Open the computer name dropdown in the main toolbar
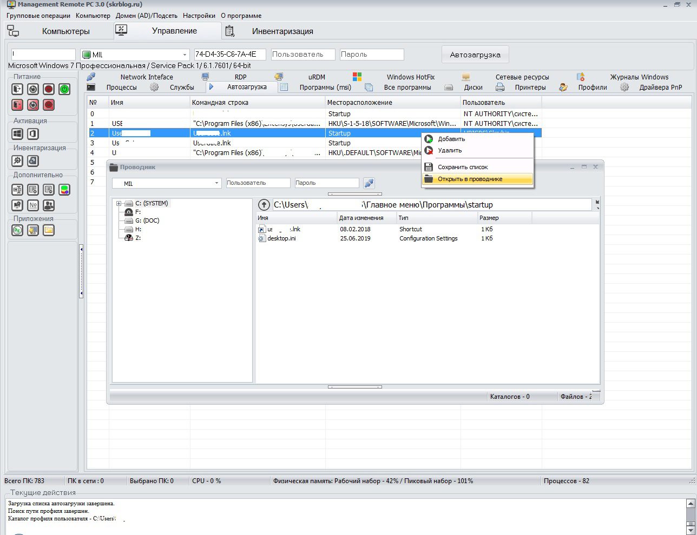Image resolution: width=697 pixels, height=535 pixels. click(185, 55)
